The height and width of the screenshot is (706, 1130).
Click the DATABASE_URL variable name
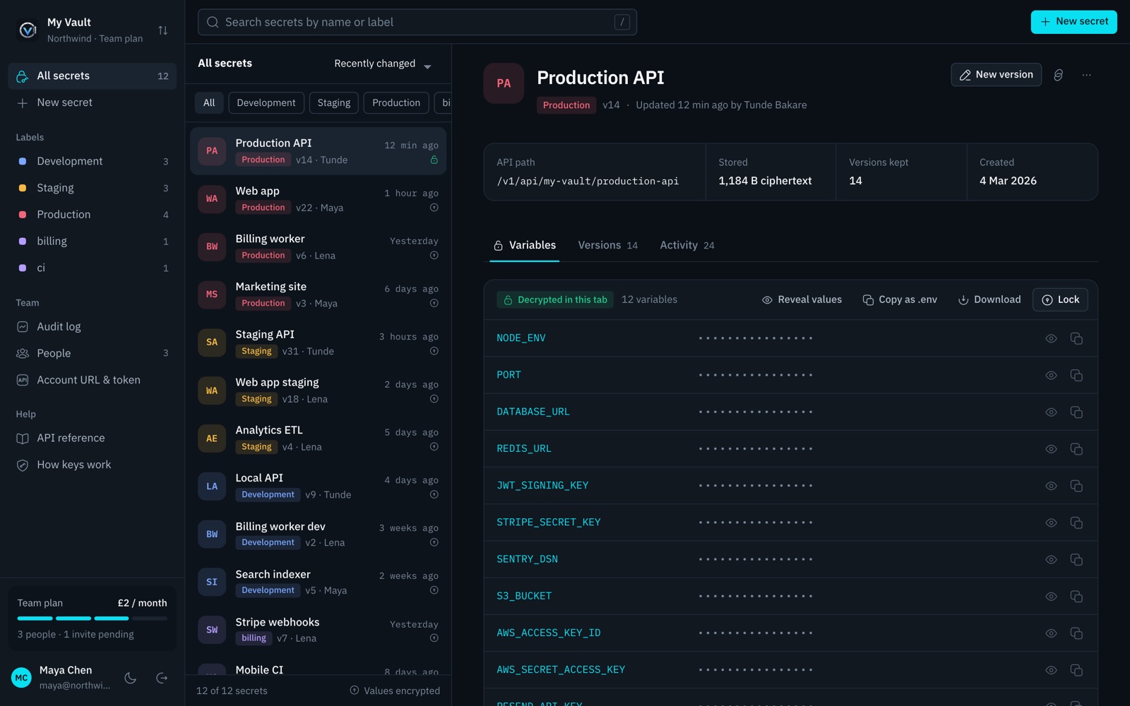pos(533,412)
